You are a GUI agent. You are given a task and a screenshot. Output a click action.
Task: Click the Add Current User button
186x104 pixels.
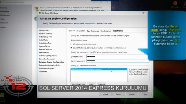[78, 84]
